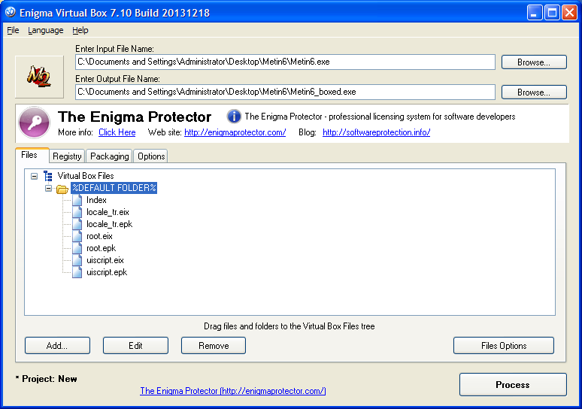Image resolution: width=582 pixels, height=409 pixels.
Task: Click the file icon beside uiscript.eix
Action: tap(77, 260)
